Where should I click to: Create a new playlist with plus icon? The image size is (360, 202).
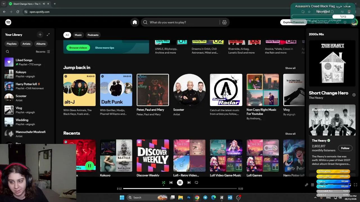pyautogui.click(x=40, y=35)
